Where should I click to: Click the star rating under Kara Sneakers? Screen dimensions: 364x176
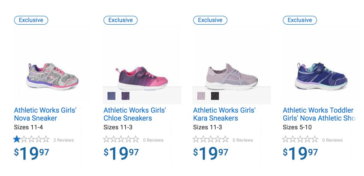tap(211, 140)
